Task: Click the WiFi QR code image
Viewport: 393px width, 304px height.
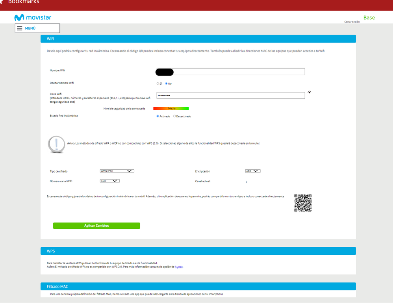Action: pos(303,203)
